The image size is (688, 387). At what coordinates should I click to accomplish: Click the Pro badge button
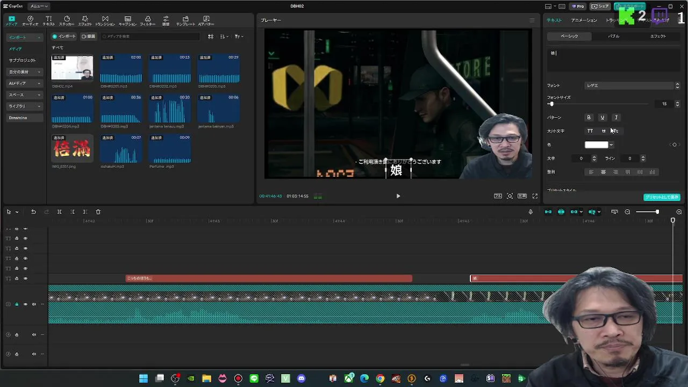pyautogui.click(x=578, y=6)
